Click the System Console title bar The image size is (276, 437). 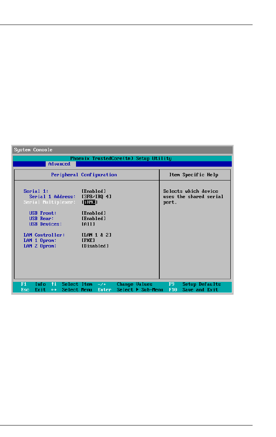pyautogui.click(x=122, y=150)
